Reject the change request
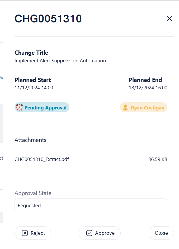Viewport: 179px width, 249px height. coord(33,233)
